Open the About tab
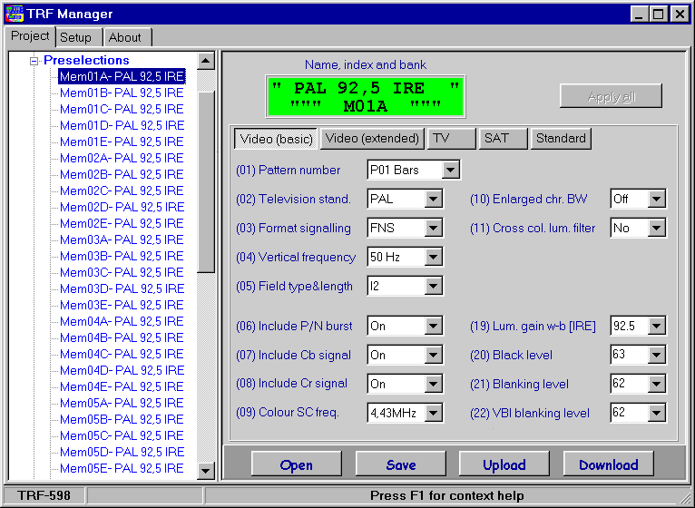 click(124, 37)
